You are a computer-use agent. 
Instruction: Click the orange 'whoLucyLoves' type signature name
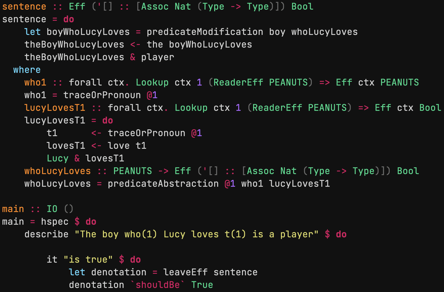[x=57, y=171]
